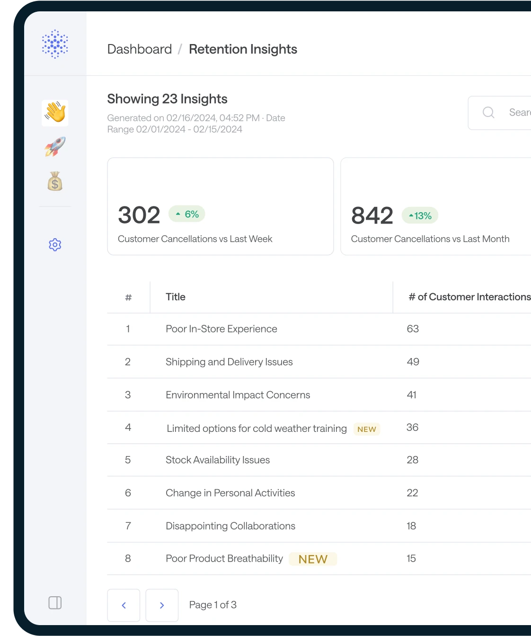Image resolution: width=531 pixels, height=636 pixels.
Task: Open Limited options for cold weather training
Action: coord(257,429)
